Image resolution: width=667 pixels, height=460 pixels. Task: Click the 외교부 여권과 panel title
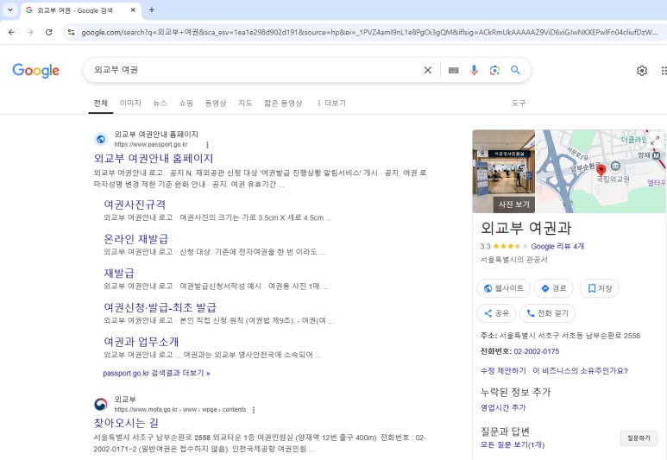coord(525,228)
